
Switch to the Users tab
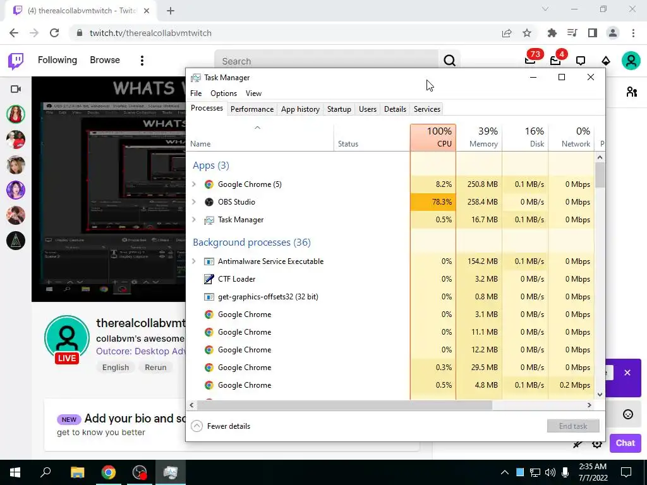(368, 109)
